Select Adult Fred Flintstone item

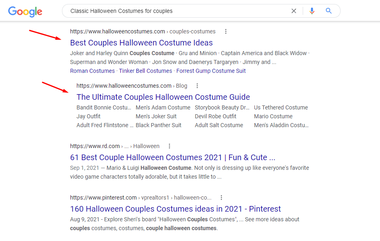pos(105,125)
